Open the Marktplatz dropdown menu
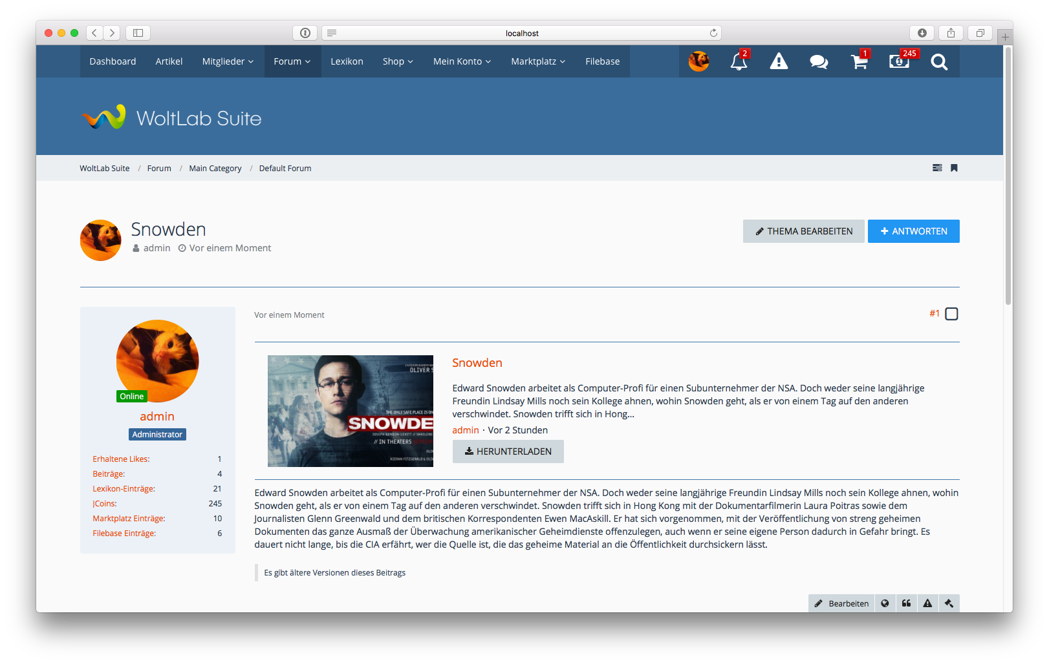The height and width of the screenshot is (664, 1049). [538, 61]
